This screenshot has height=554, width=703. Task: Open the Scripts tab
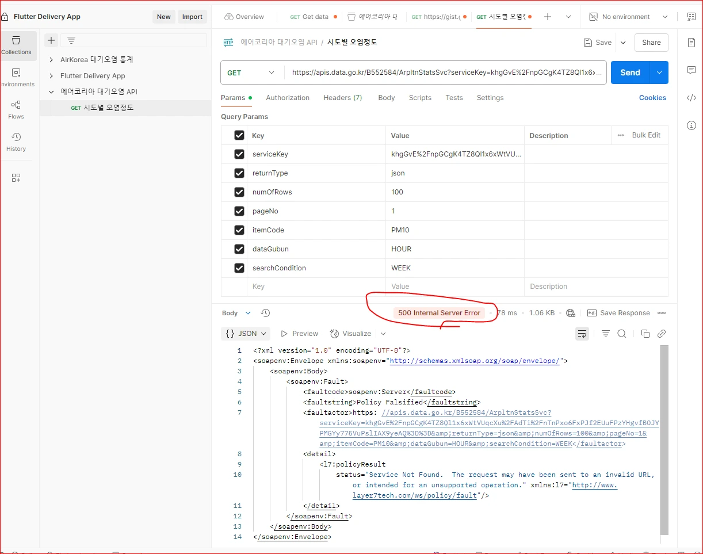point(420,98)
